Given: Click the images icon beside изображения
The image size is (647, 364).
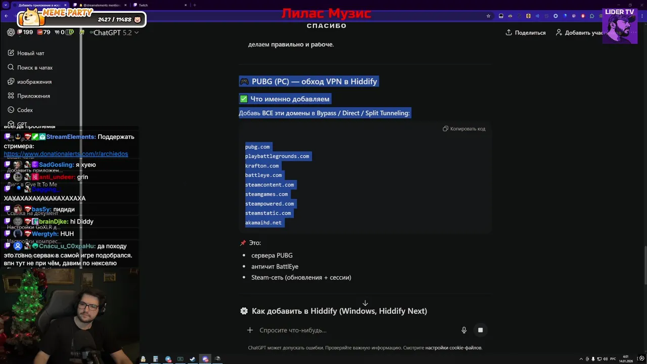Looking at the screenshot, I should point(11,81).
